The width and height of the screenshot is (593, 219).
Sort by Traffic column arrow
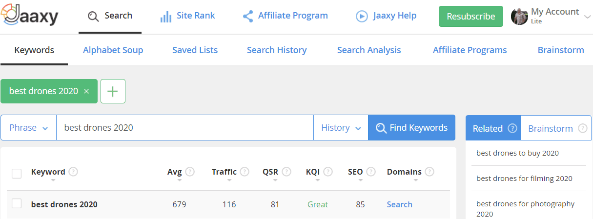229,180
